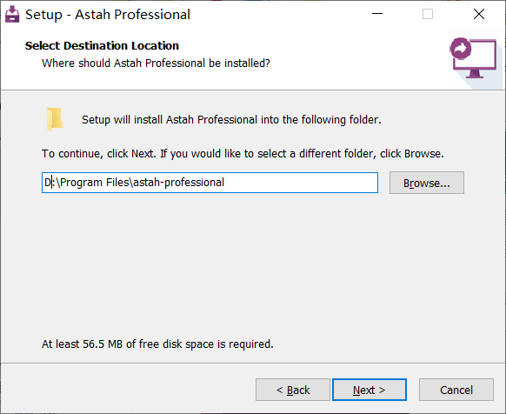Click the purple monitor wizard image
Screen dimensions: 506x414
point(474,57)
